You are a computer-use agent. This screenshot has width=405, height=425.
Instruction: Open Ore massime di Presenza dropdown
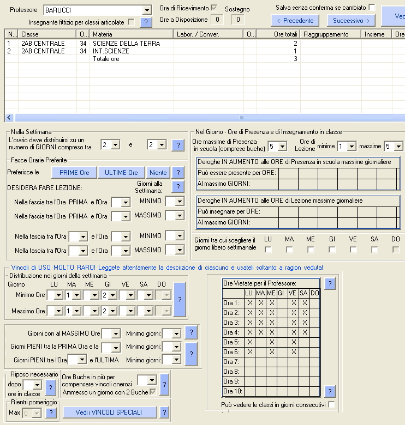283,147
